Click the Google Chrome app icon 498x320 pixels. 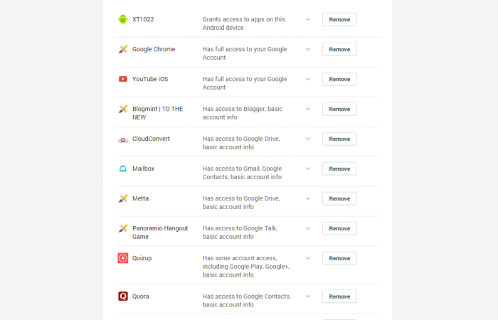(x=123, y=49)
